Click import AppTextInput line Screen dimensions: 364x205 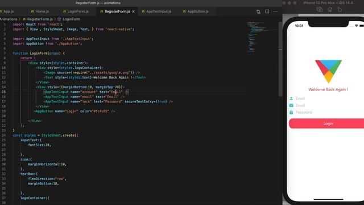tap(53, 39)
